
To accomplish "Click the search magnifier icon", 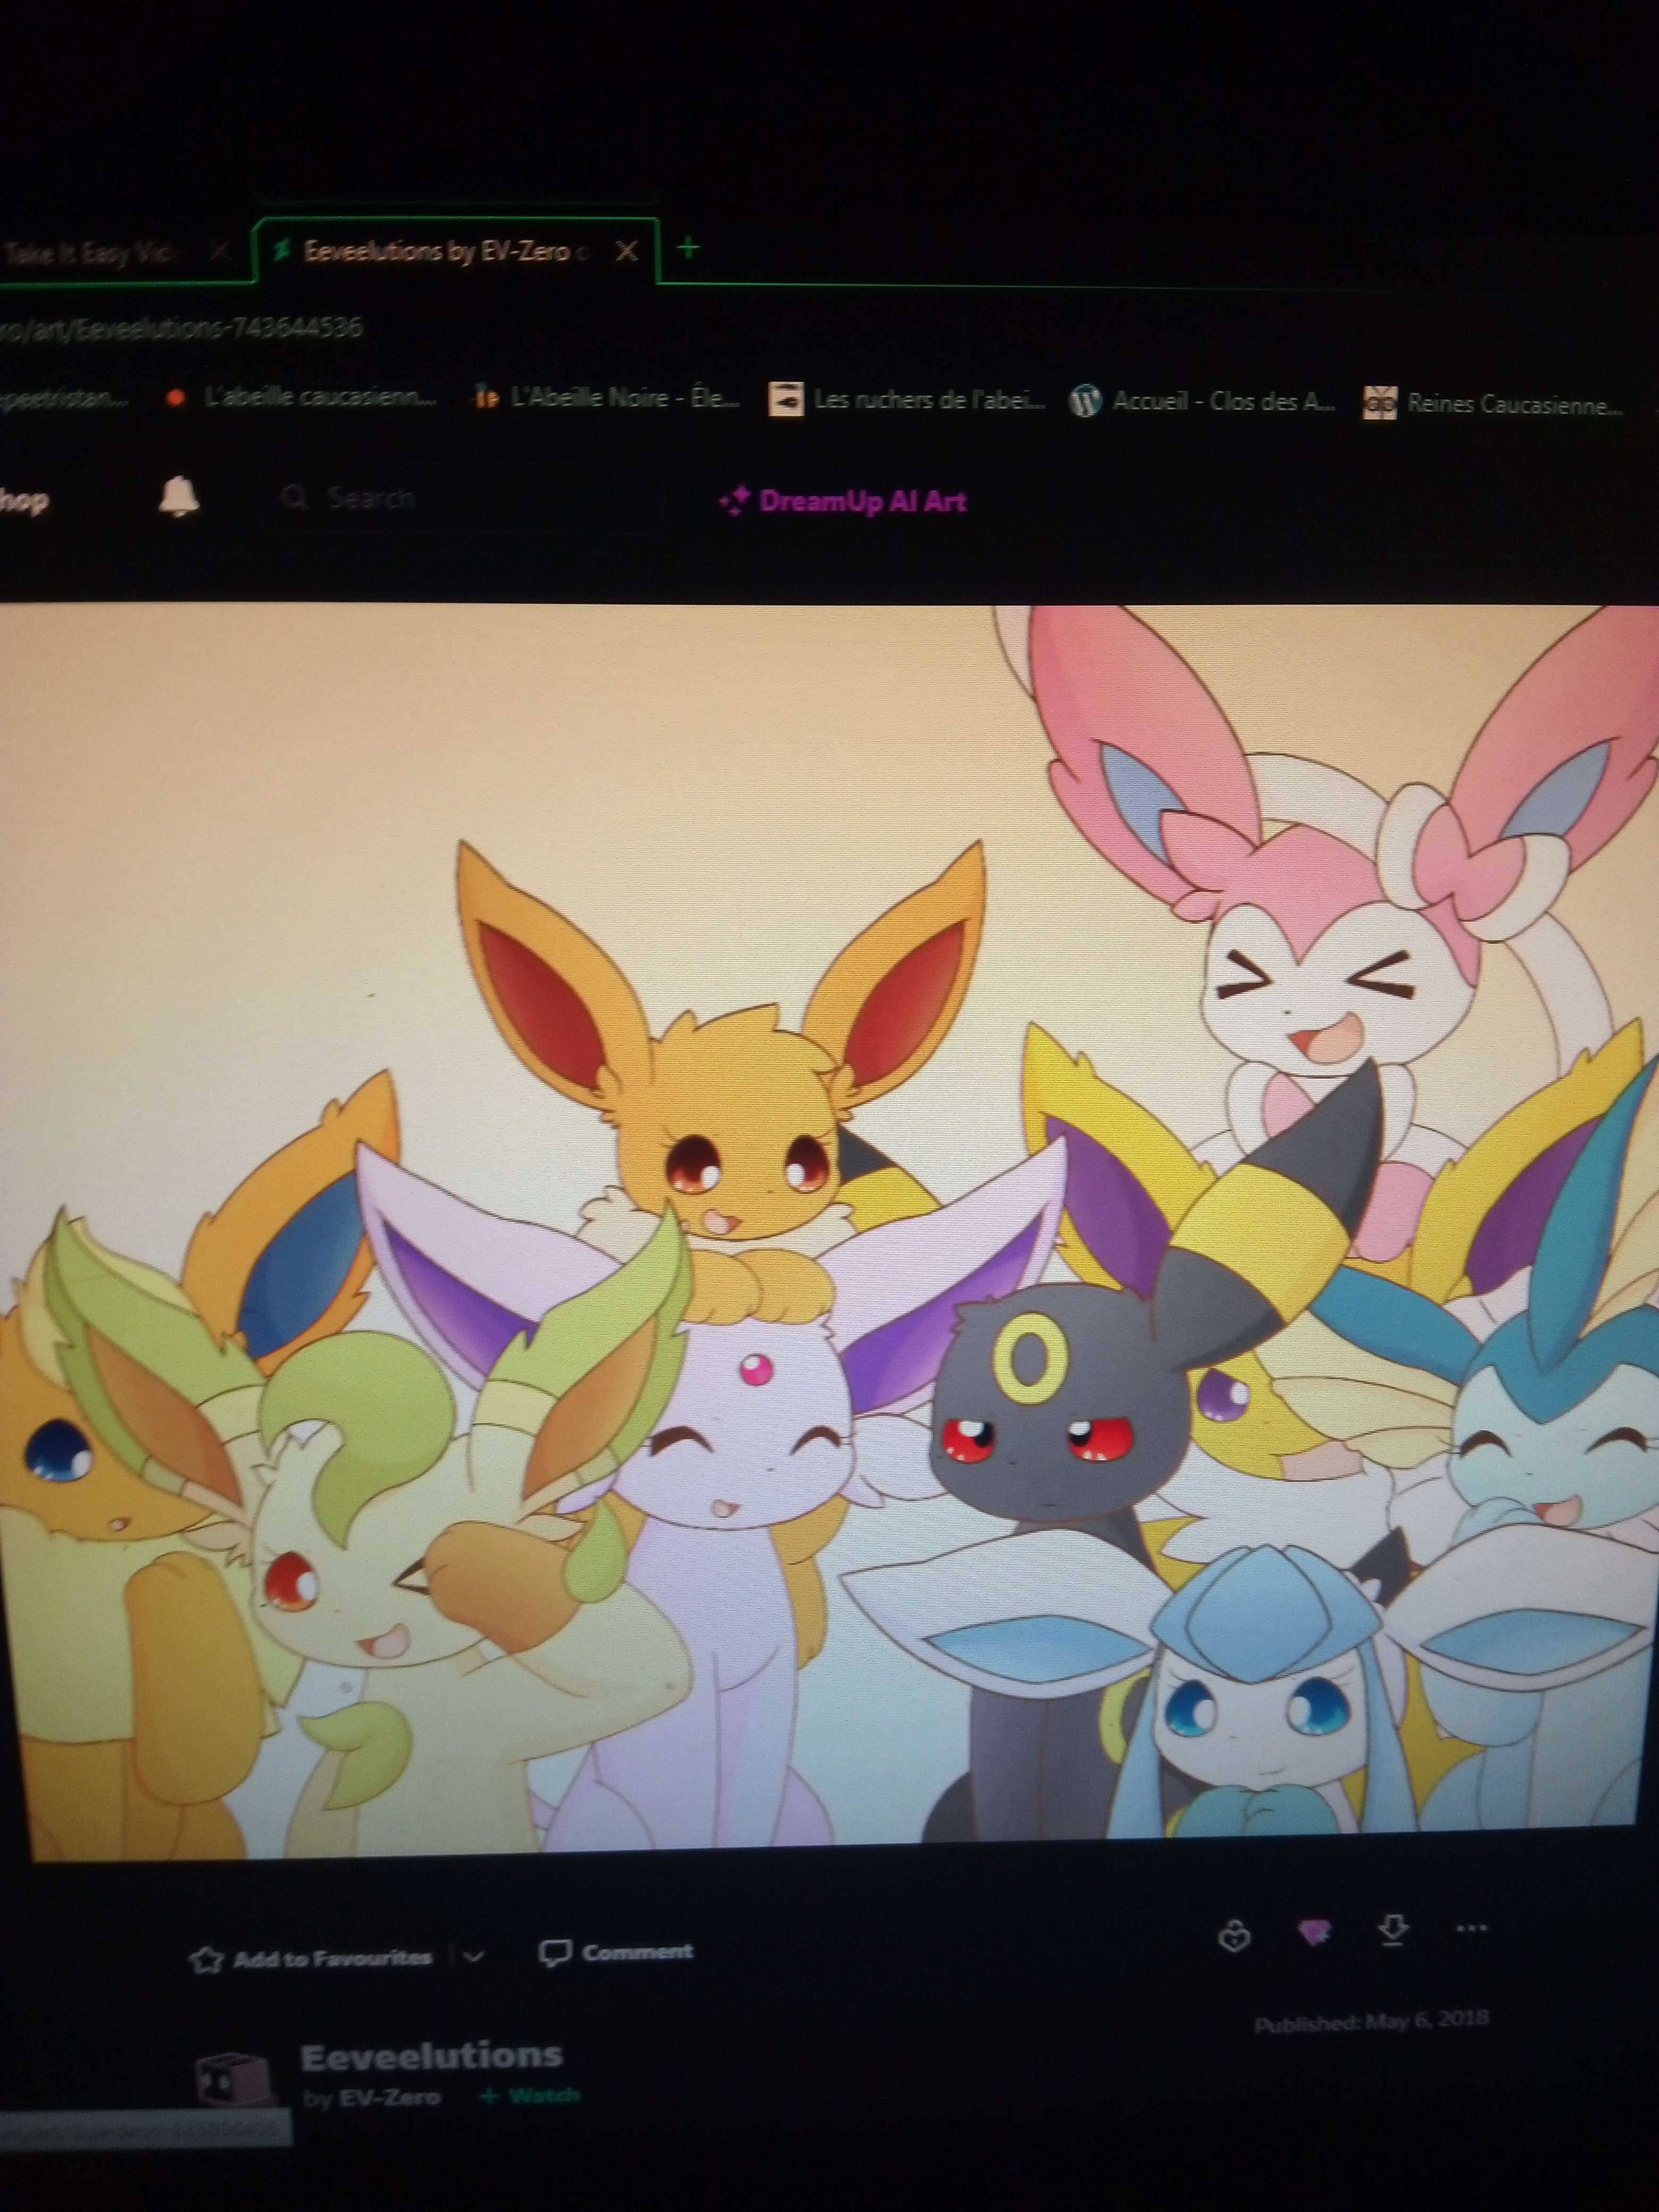I will point(295,497).
